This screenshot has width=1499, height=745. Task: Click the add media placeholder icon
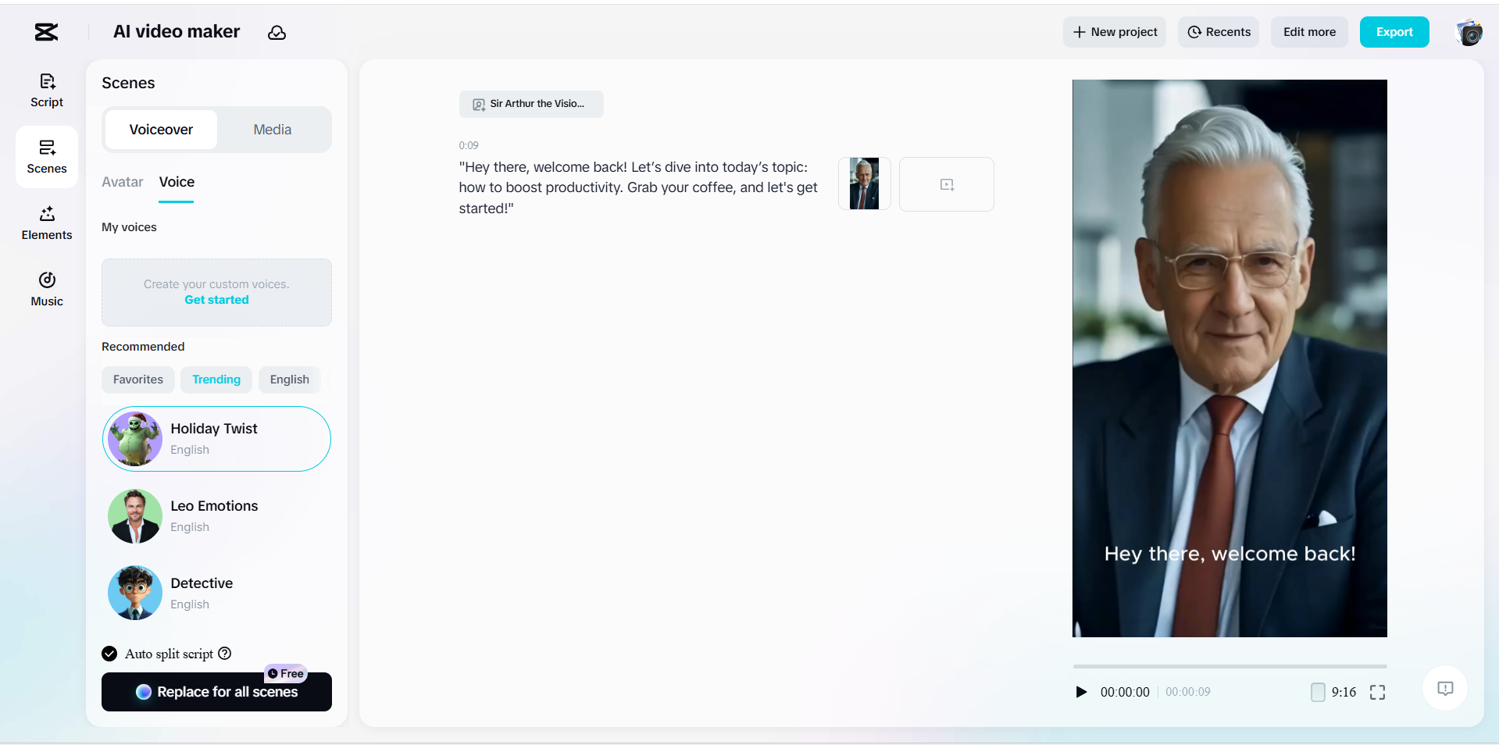coord(946,184)
